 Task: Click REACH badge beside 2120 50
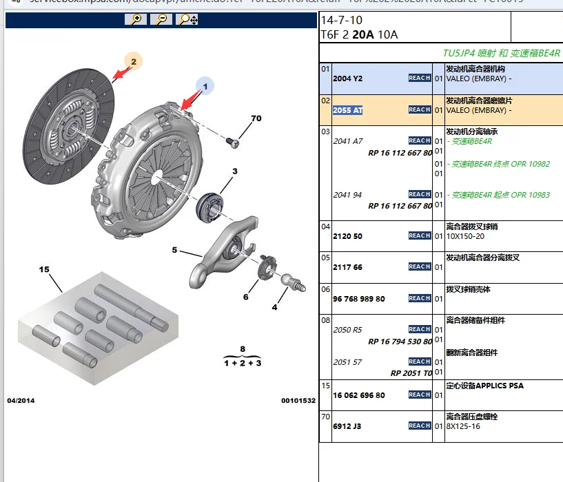click(x=420, y=235)
